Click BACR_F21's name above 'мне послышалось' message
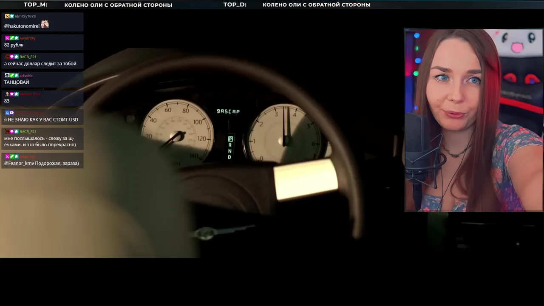Screen dimensions: 544x306 [x=28, y=132]
